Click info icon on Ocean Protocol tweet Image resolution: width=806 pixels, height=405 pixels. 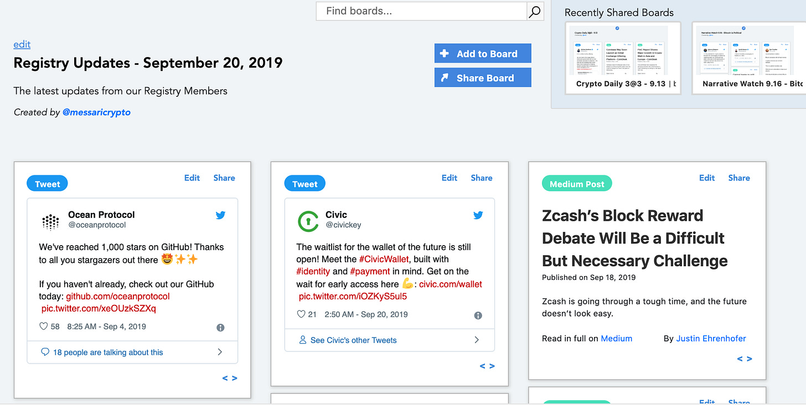[x=220, y=328]
